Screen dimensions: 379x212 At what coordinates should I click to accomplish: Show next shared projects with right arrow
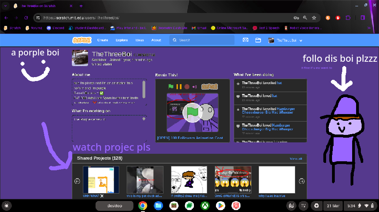[x=301, y=181]
